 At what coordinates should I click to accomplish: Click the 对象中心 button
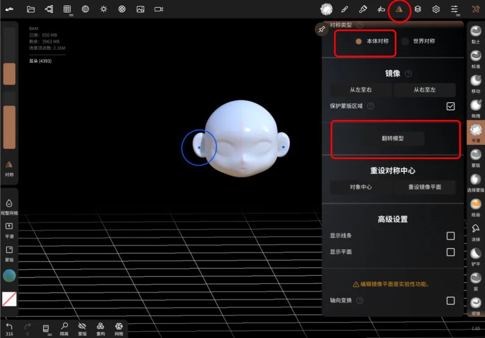(x=361, y=187)
